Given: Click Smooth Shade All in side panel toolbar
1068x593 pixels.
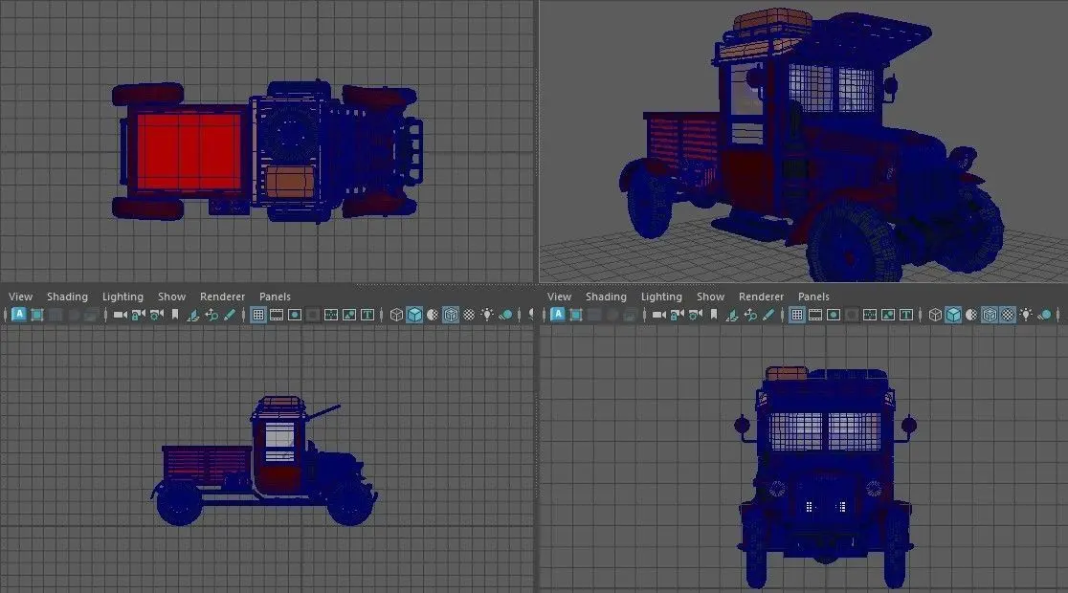Looking at the screenshot, I should 414,315.
